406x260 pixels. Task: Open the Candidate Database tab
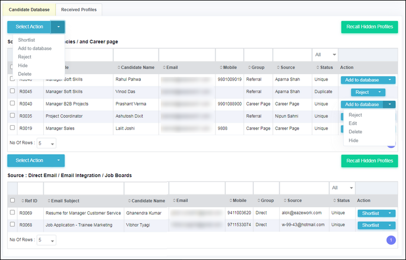point(29,10)
